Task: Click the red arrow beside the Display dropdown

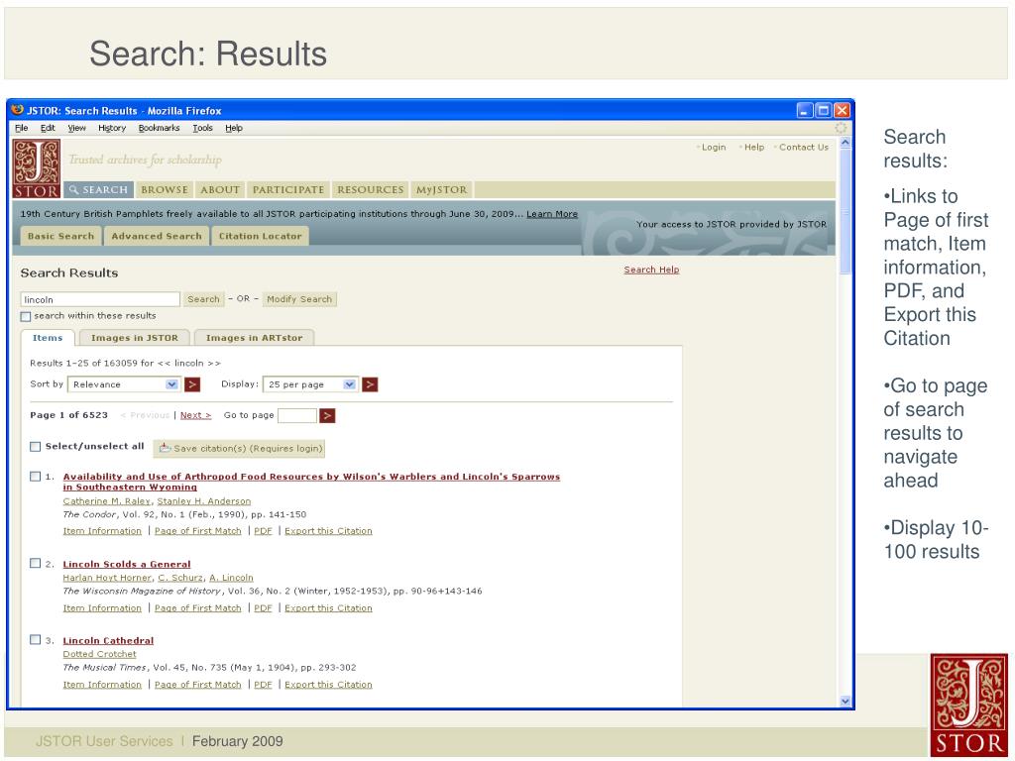Action: (x=370, y=384)
